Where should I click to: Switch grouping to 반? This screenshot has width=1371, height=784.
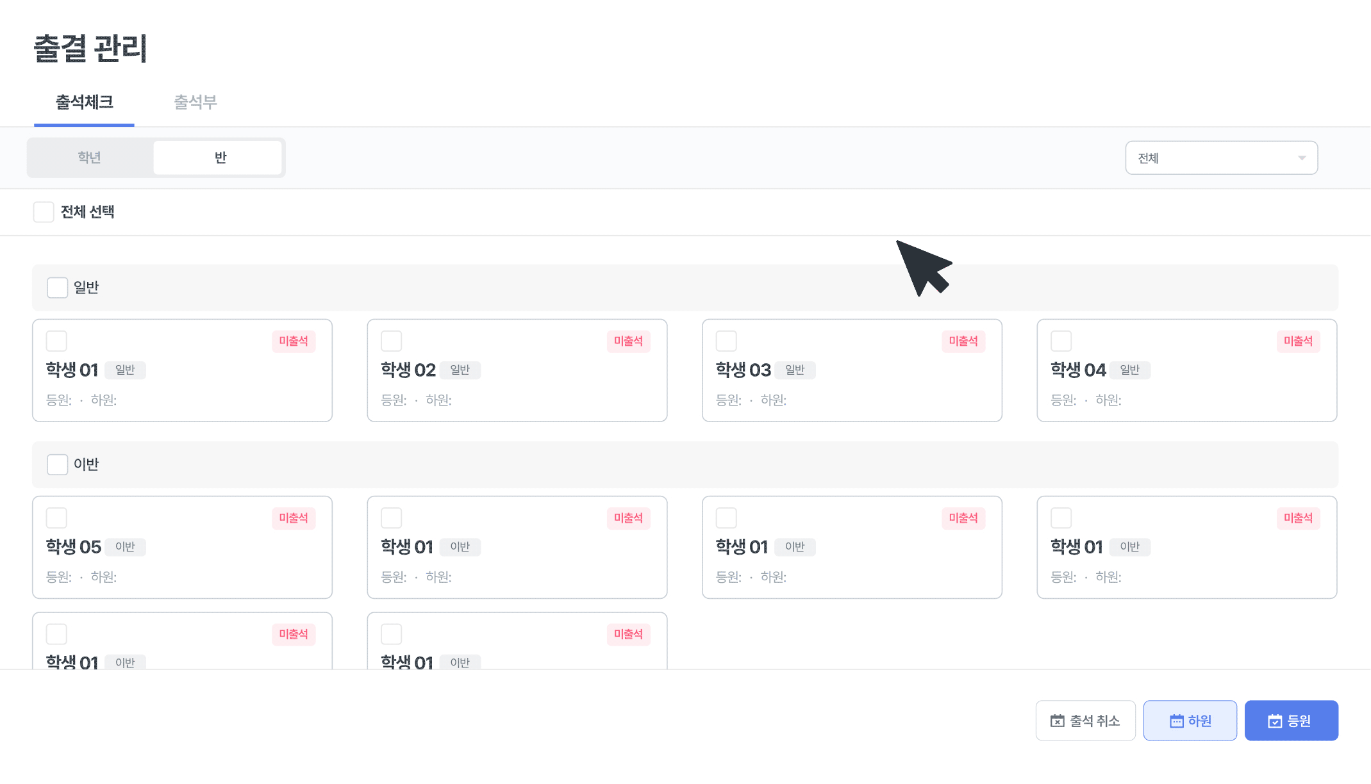pos(220,158)
